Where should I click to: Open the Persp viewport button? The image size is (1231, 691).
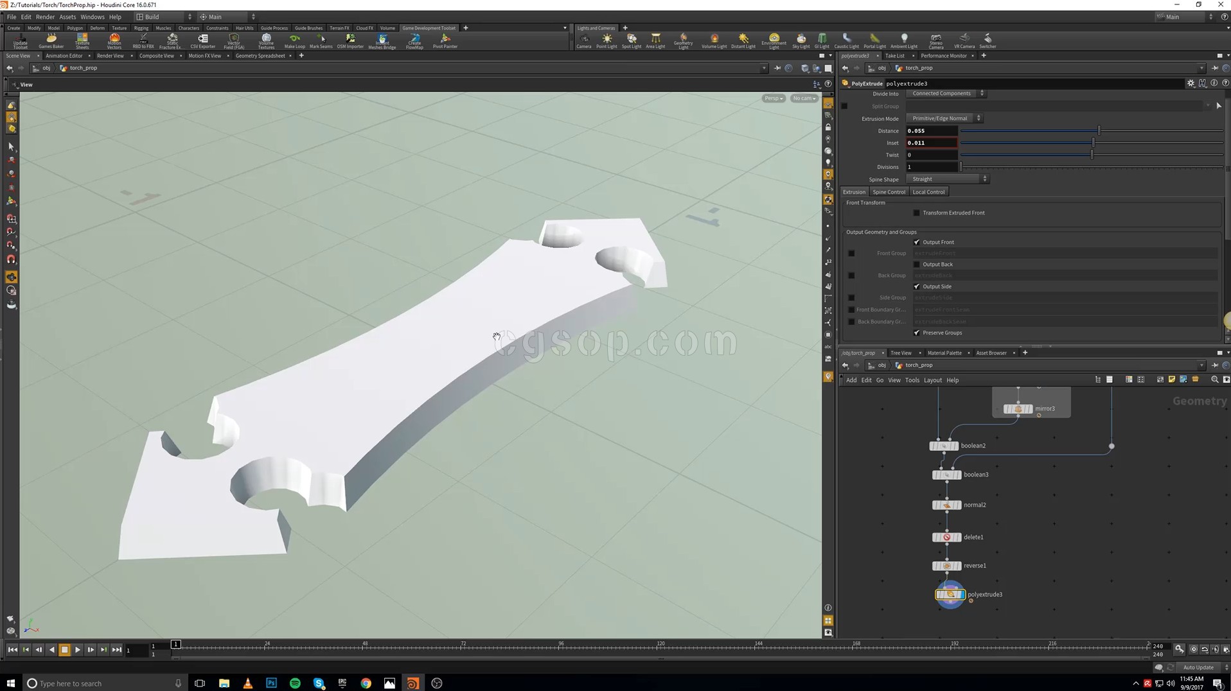[x=773, y=98]
